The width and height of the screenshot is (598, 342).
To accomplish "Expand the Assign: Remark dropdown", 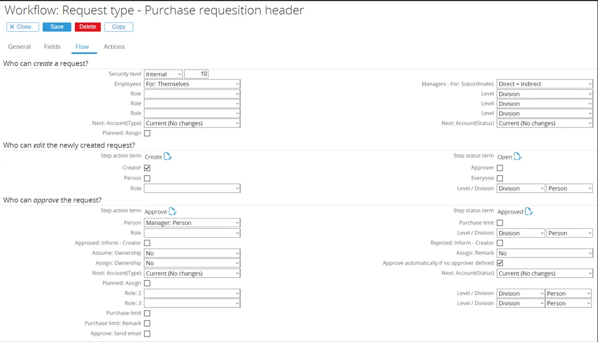I will [544, 253].
